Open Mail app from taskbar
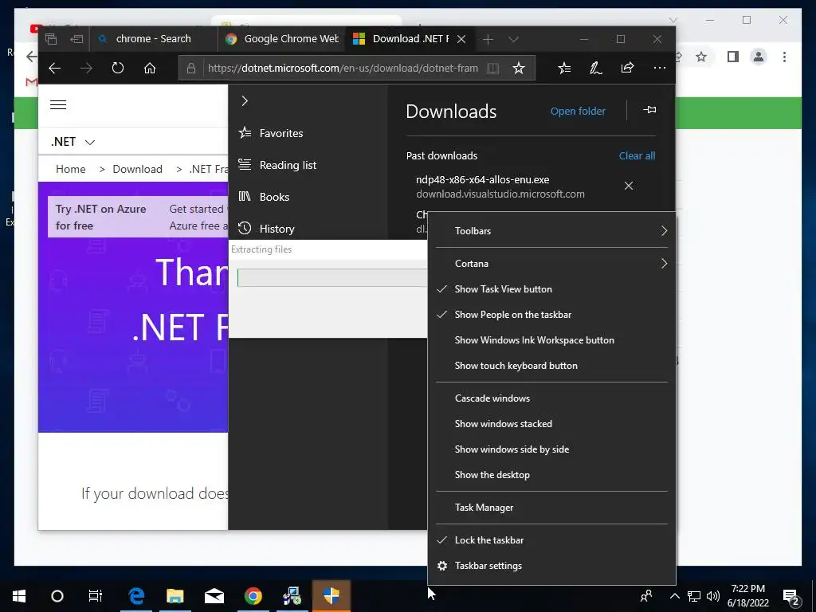The height and width of the screenshot is (612, 816). [214, 596]
